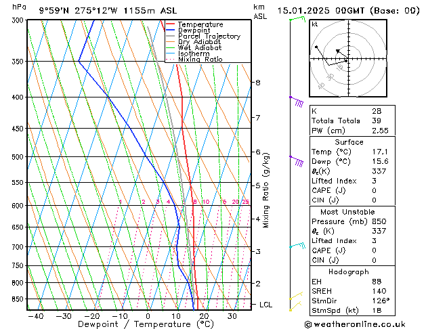The width and height of the screenshot is (426, 329).
Task: Click the StmDir value 126°
Action: coord(381,301)
